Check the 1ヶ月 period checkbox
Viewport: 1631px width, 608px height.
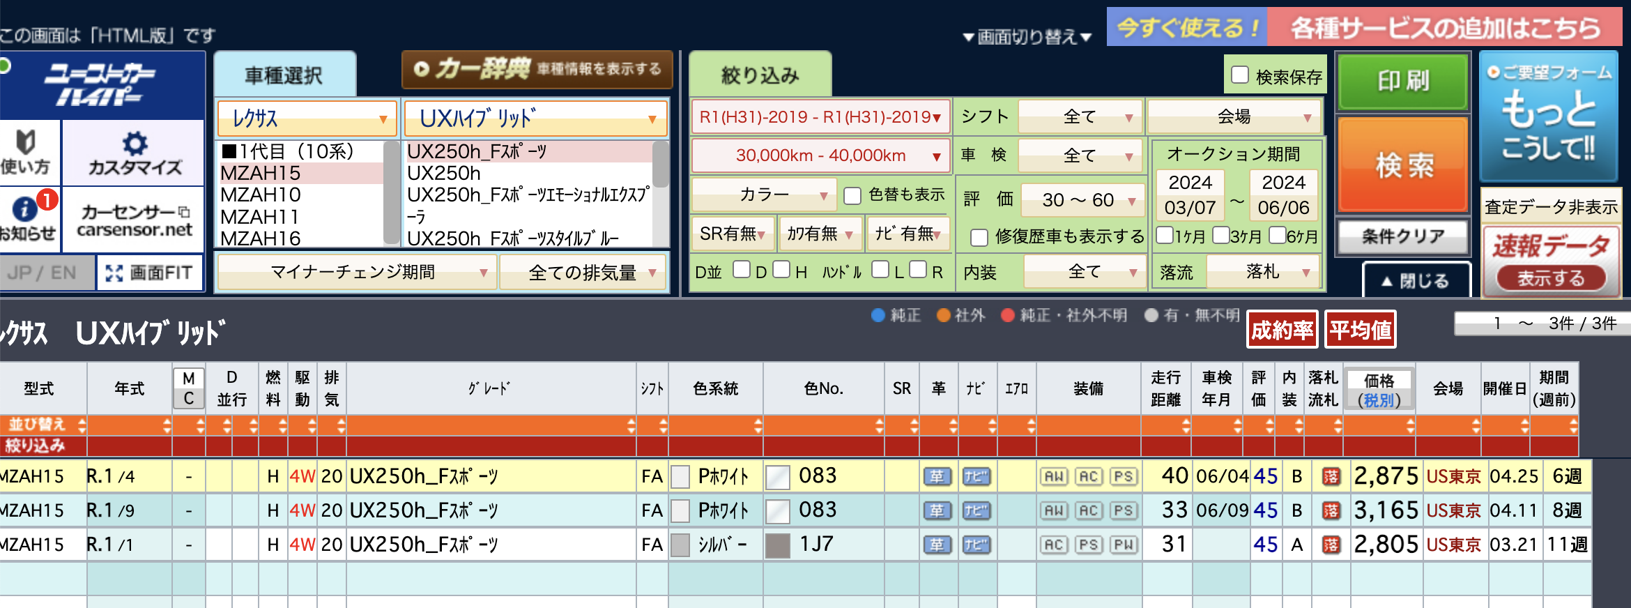1164,235
